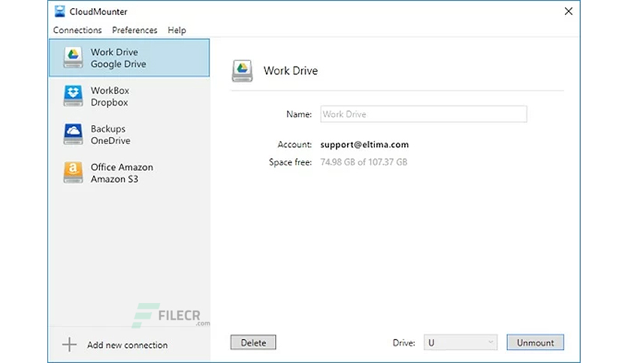This screenshot has height=363, width=628.
Task: Select the Work Drive Google Drive connection
Action: (129, 58)
